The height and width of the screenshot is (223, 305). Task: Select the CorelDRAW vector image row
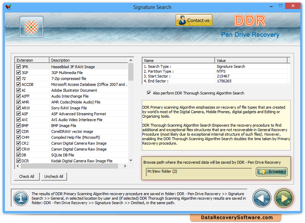point(72,131)
